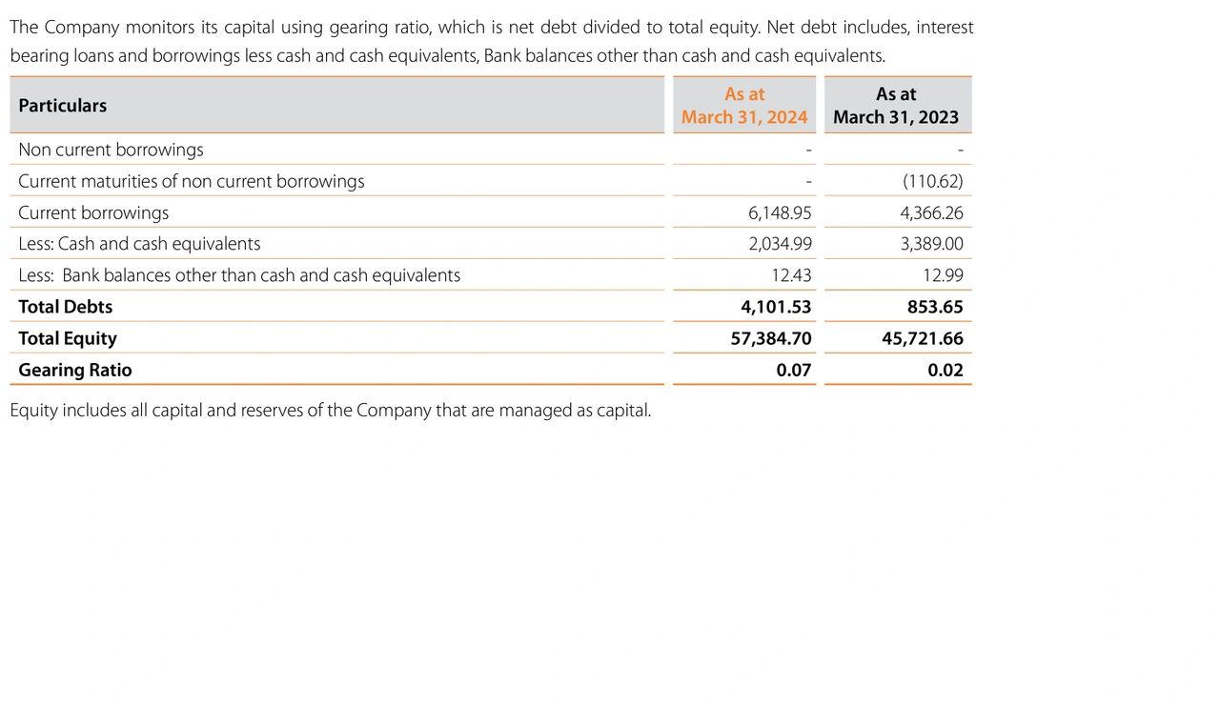The height and width of the screenshot is (706, 1220).
Task: Click the "Equity includes all capital" footnote
Action: point(330,411)
